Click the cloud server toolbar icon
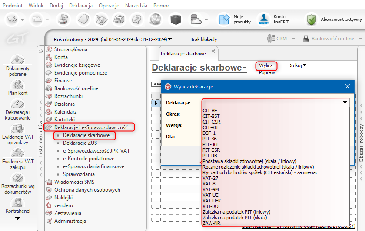This screenshot has width=365, height=231. click(195, 19)
